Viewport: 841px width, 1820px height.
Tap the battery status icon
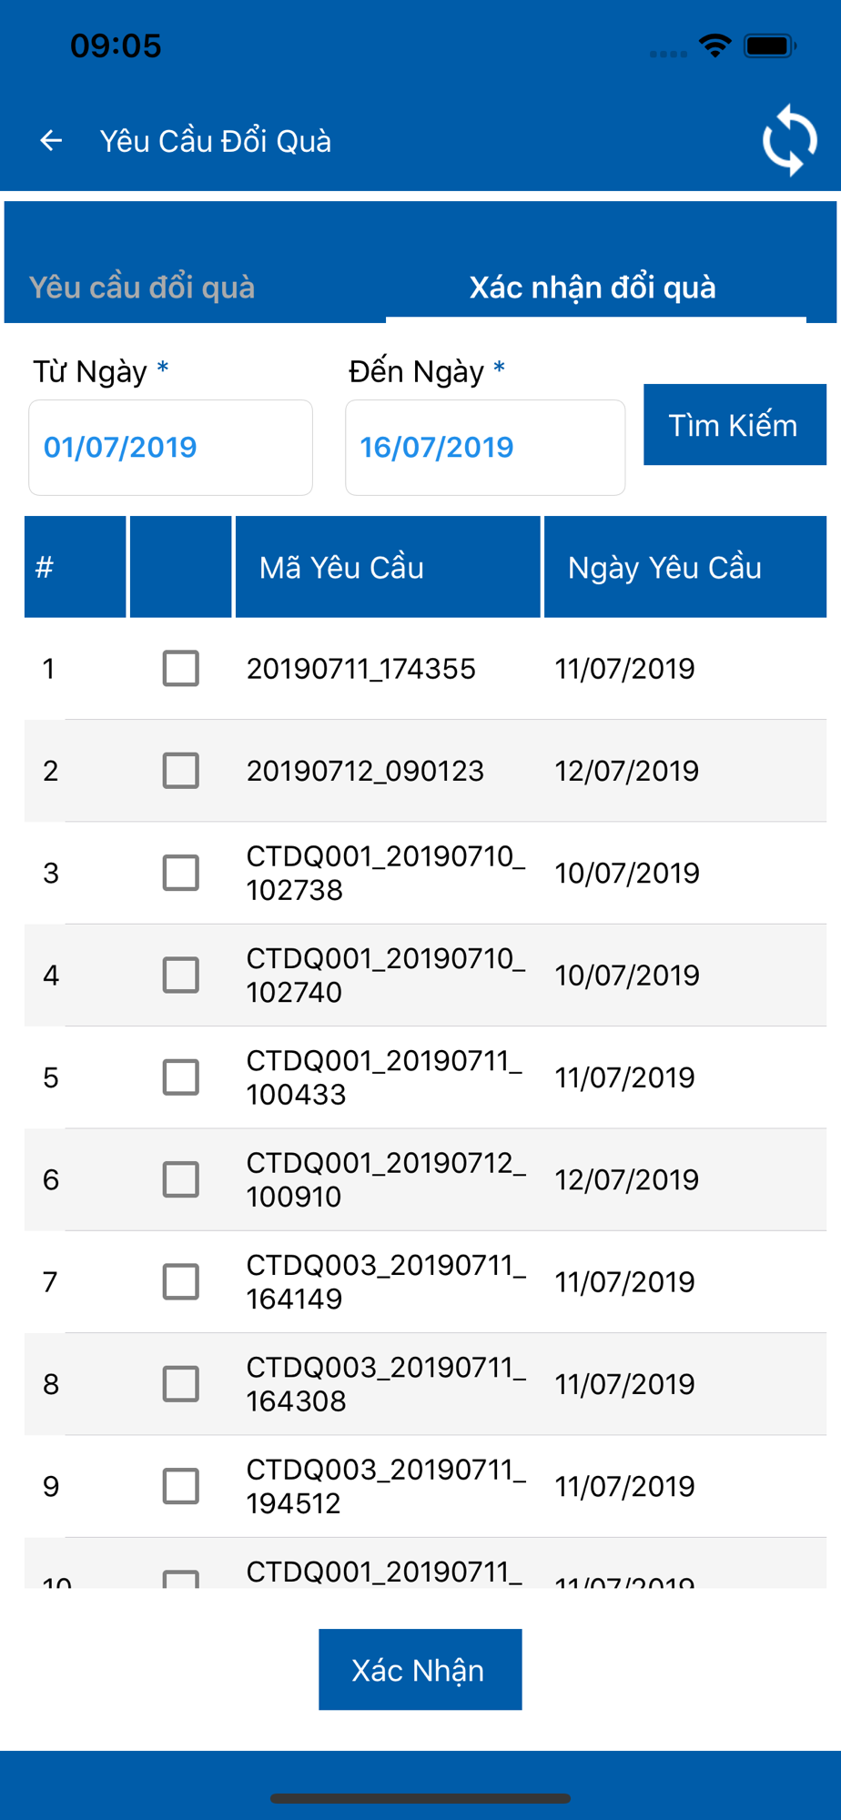click(x=770, y=45)
